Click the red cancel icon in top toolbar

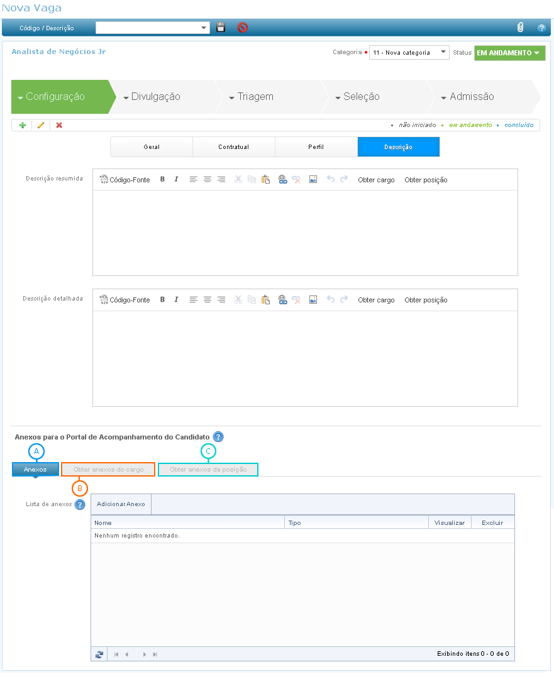point(242,28)
